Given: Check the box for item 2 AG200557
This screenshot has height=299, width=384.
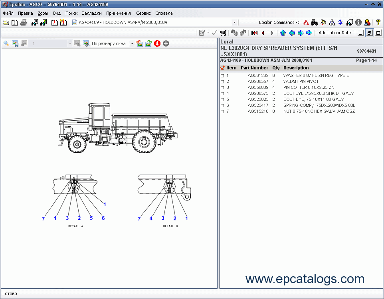Looking at the screenshot, I should pyautogui.click(x=222, y=82).
